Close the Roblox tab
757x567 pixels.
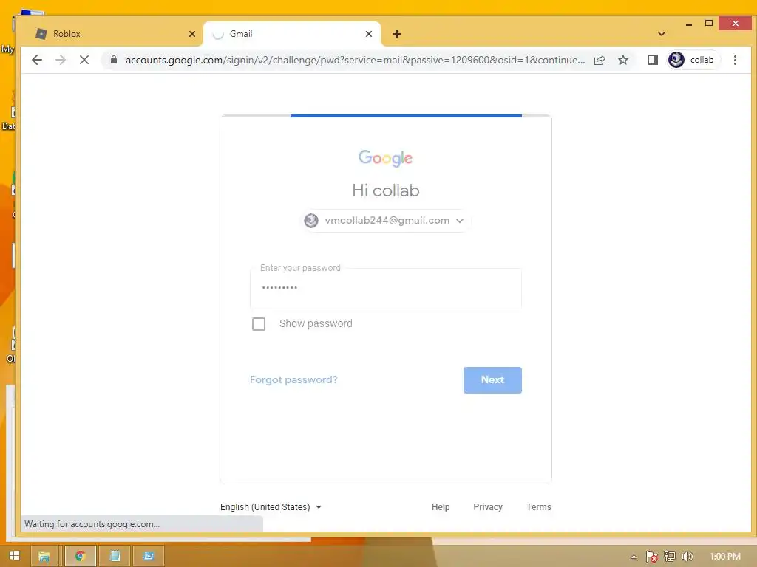click(192, 34)
